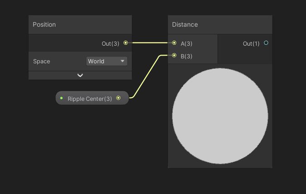Click the Out(1) output port on Distance
This screenshot has height=194, width=306.
[x=266, y=43]
